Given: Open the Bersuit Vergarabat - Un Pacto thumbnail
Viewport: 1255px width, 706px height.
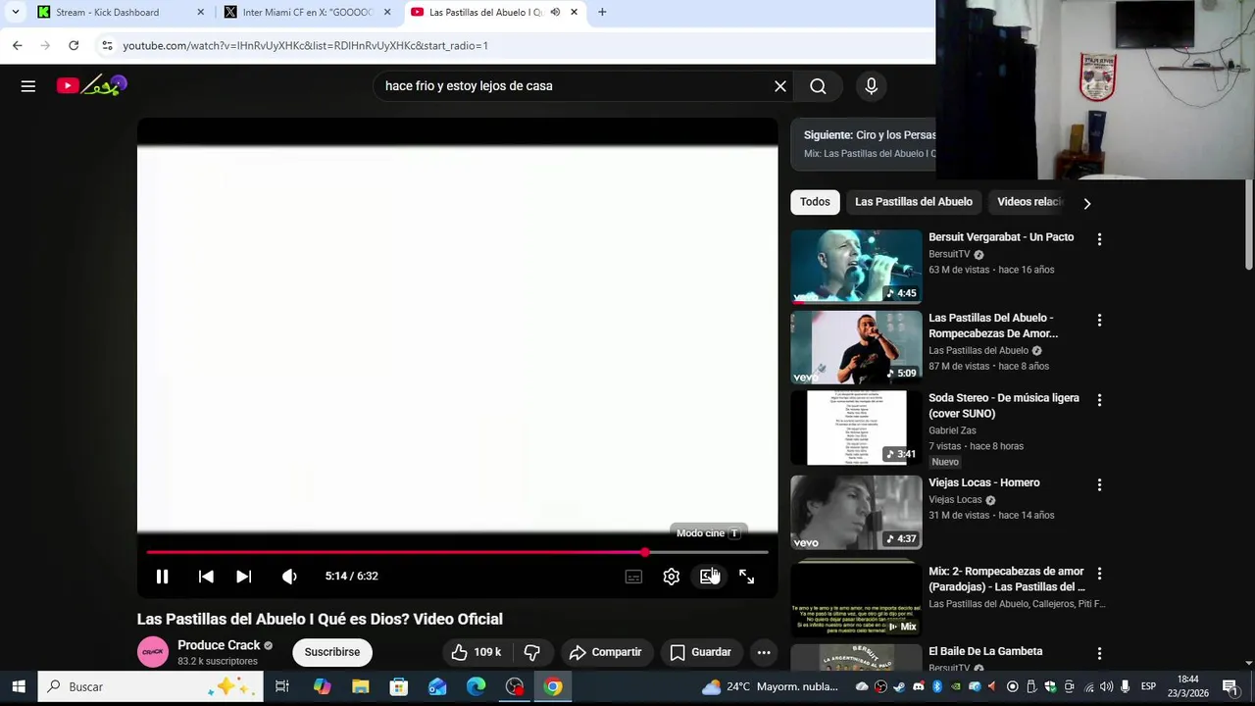Looking at the screenshot, I should (857, 267).
